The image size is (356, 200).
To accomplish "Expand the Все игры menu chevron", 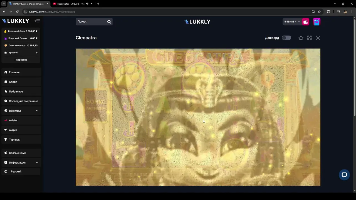I will (x=37, y=111).
